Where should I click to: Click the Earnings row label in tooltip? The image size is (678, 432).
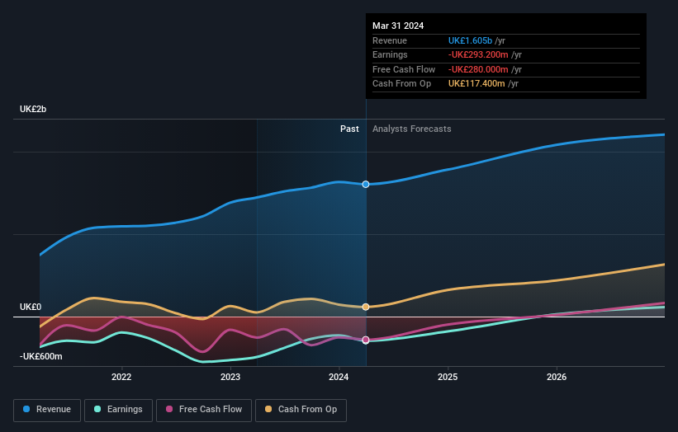[x=390, y=54]
